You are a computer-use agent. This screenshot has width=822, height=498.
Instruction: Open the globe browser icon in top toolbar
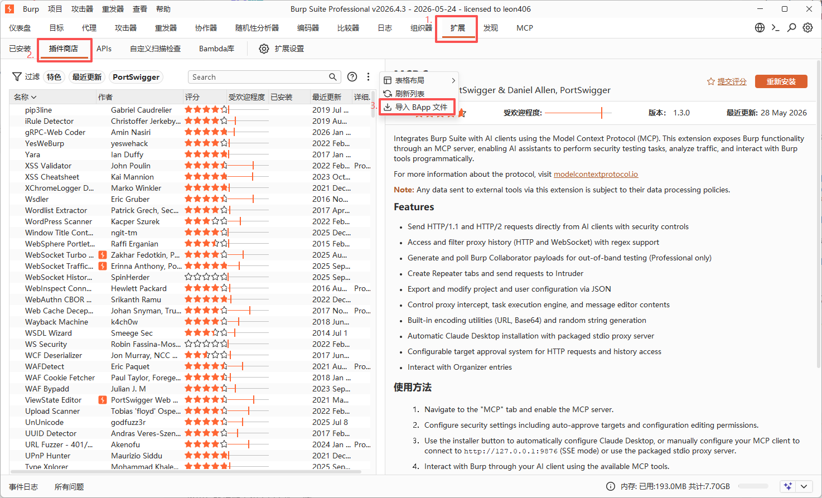[x=760, y=28]
